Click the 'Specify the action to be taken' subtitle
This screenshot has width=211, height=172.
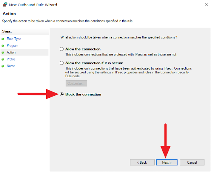click(x=68, y=21)
